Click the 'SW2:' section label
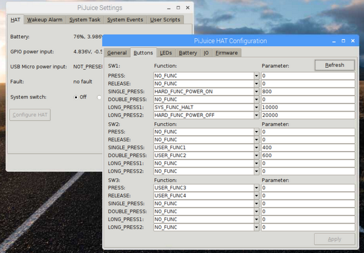 pyautogui.click(x=114, y=124)
